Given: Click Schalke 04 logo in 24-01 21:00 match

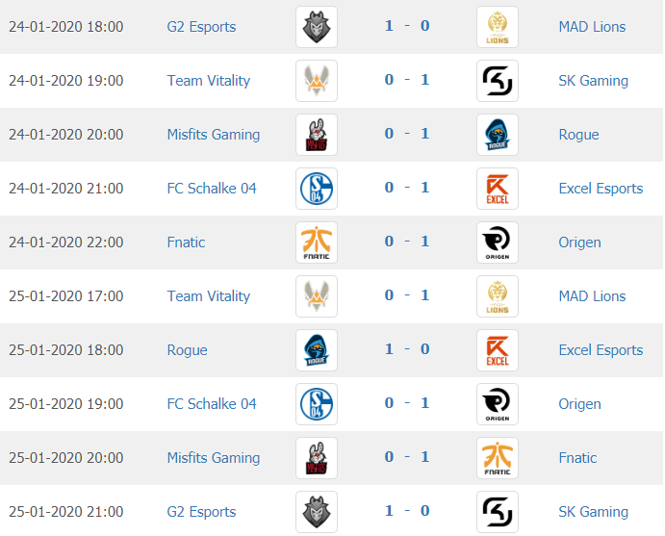Looking at the screenshot, I should click(317, 189).
